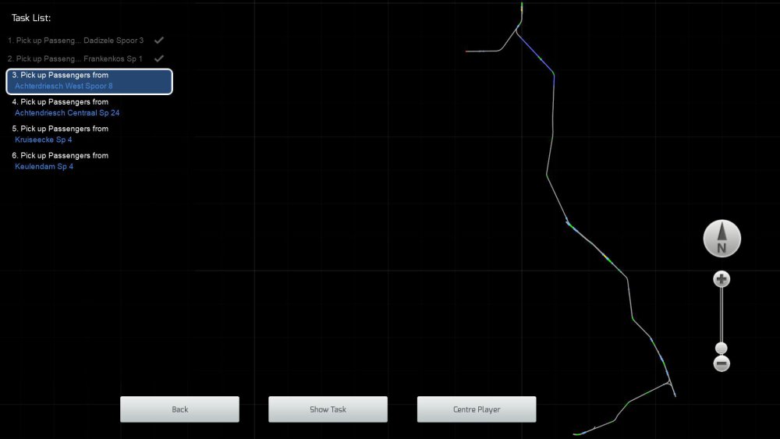Click the completed checkmark beside Dadizele Spoor 3
The width and height of the screenshot is (780, 439).
tap(159, 40)
